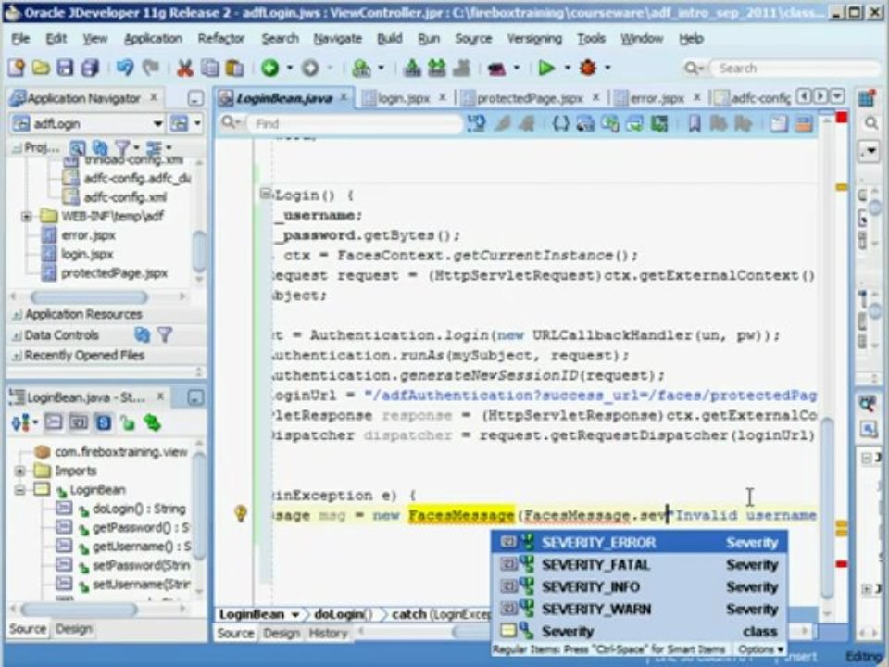Click the filter funnel icon in Projects toolbar
This screenshot has width=889, height=667.
point(122,148)
